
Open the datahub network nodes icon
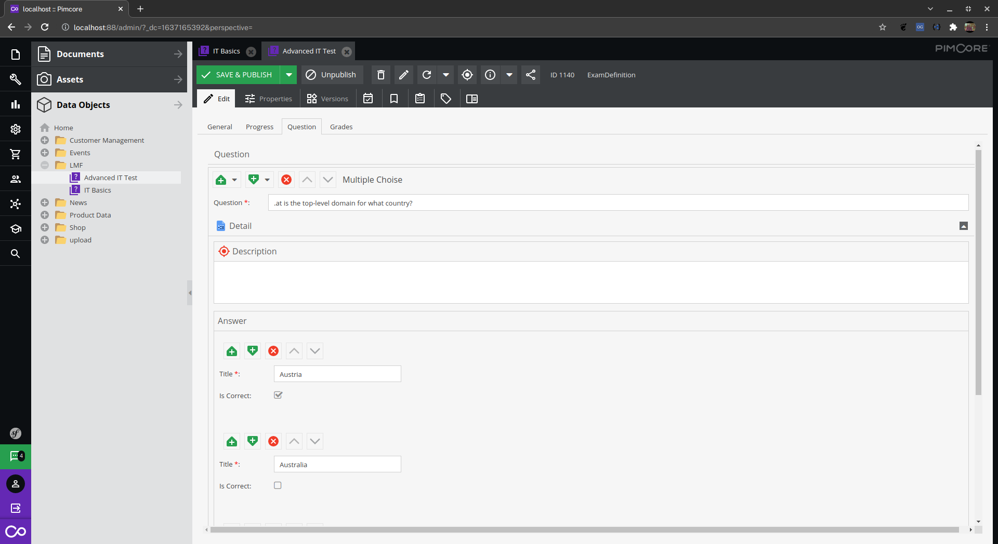(x=16, y=204)
